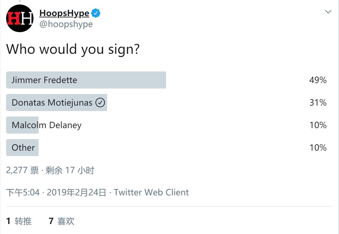The image size is (339, 234).
Task: Click the HoopsHype profile avatar
Action: pos(20,18)
